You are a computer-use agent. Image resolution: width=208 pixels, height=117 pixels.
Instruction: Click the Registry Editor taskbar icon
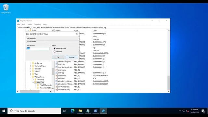(x=103, y=111)
